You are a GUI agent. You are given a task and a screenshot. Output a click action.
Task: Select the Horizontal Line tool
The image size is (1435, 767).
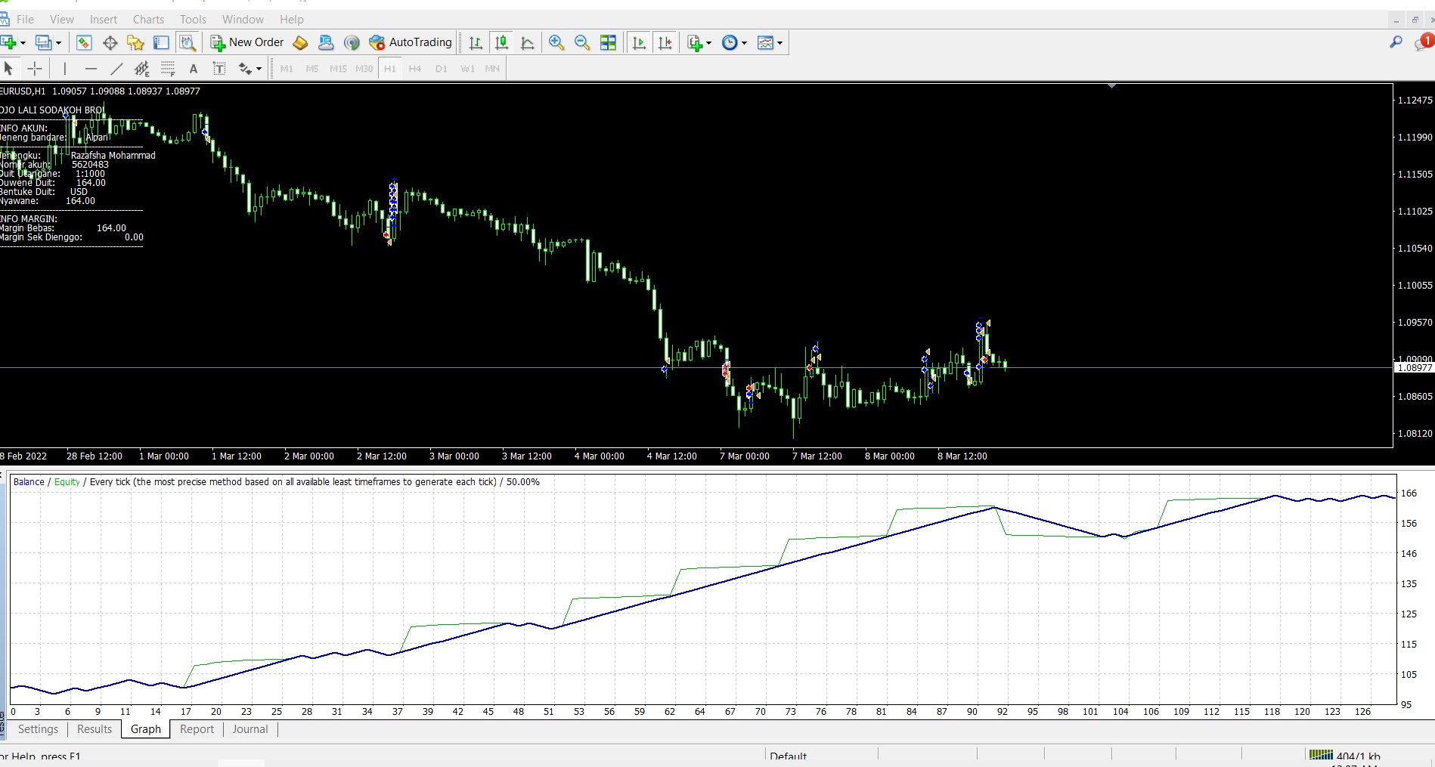(x=91, y=69)
